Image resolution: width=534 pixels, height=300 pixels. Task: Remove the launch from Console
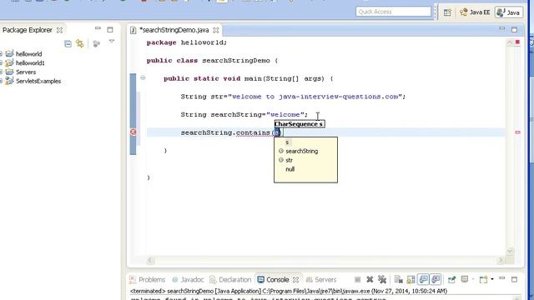[x=370, y=280]
